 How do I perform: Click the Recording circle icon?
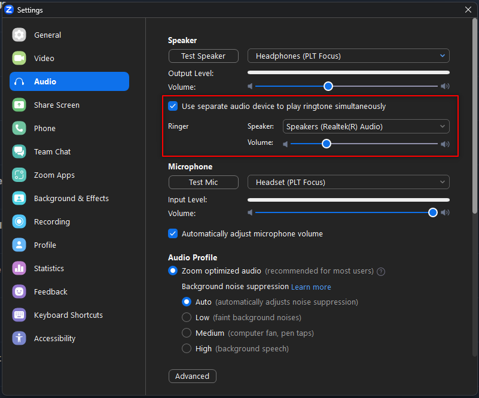coord(19,221)
